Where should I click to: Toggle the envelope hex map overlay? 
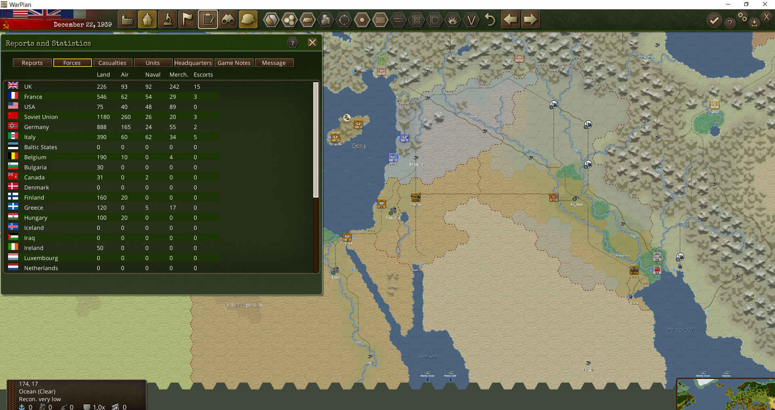point(380,20)
